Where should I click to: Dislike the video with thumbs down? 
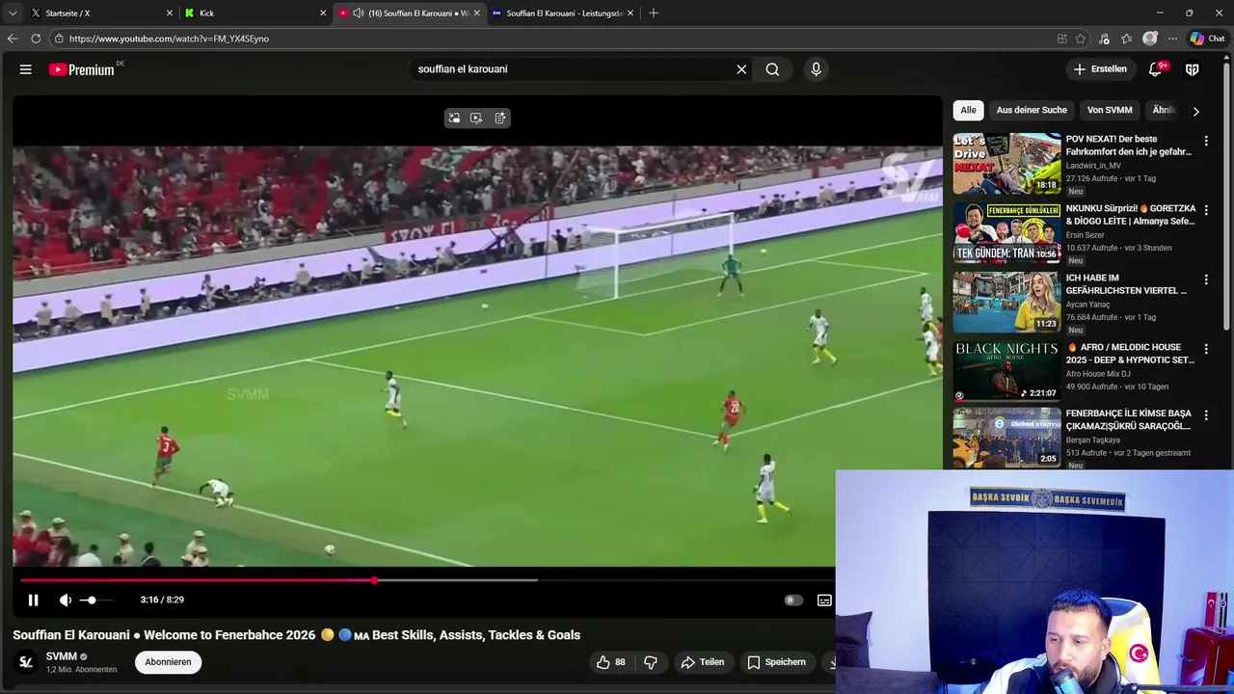pyautogui.click(x=651, y=662)
